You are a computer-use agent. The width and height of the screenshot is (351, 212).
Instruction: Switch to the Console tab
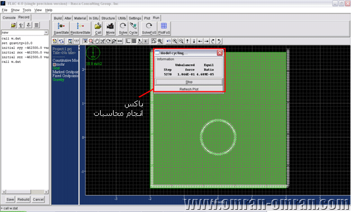[x=9, y=17]
